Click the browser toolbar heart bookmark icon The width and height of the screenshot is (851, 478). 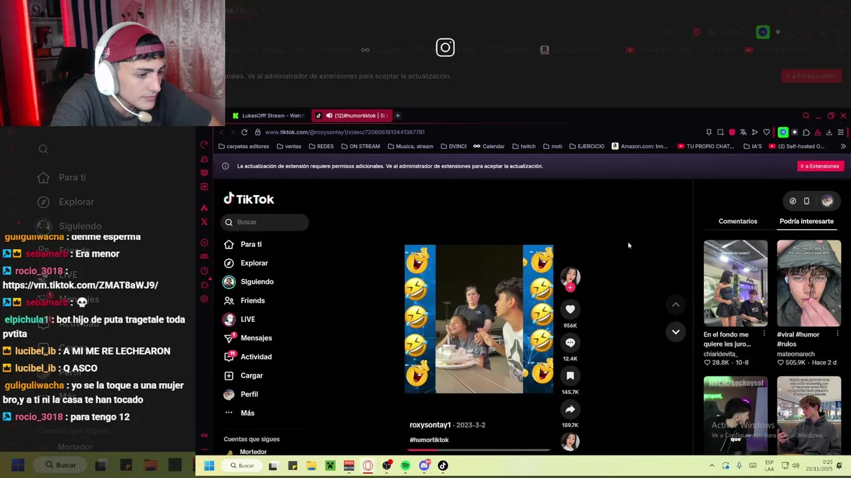click(x=766, y=132)
